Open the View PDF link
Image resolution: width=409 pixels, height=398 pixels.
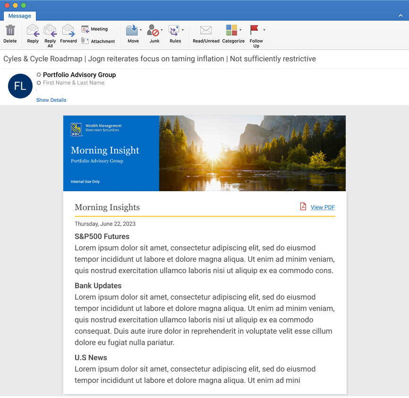[323, 207]
